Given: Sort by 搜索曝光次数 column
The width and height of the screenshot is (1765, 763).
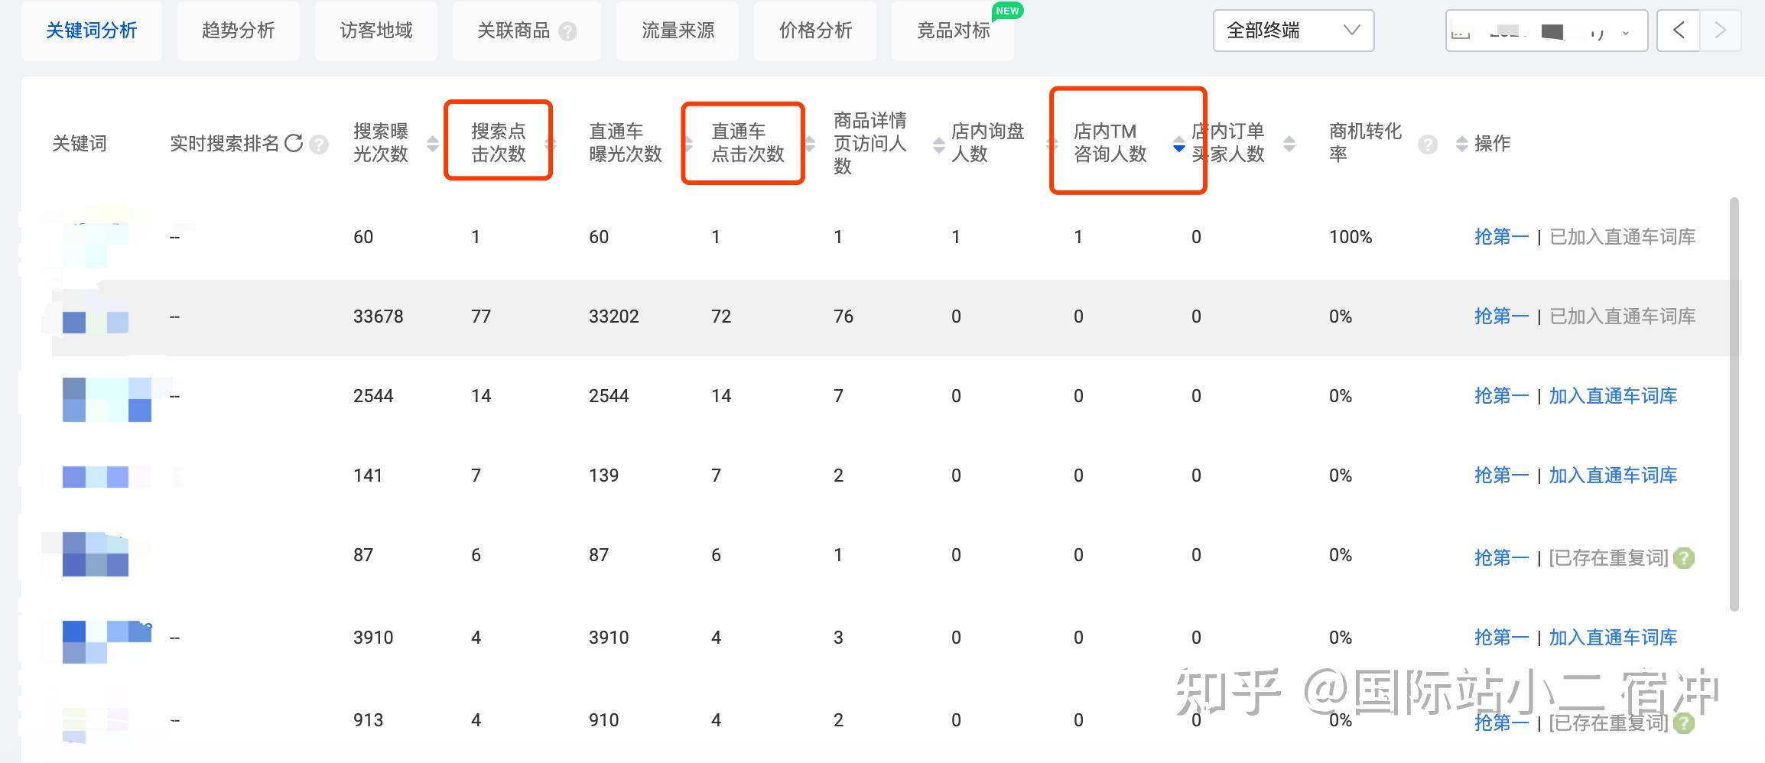Looking at the screenshot, I should point(432,144).
